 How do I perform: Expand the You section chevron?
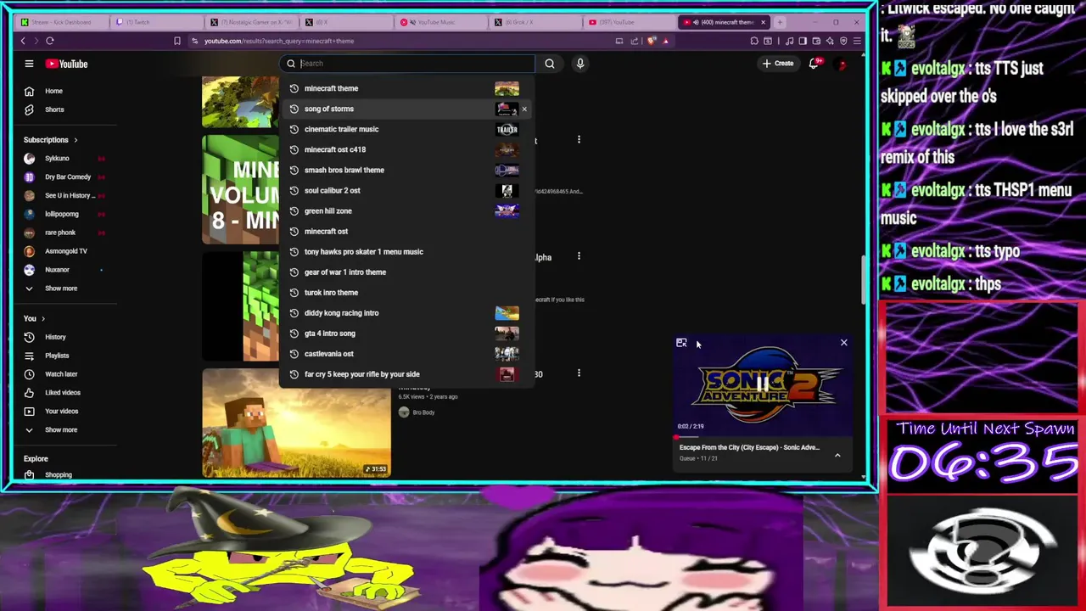43,319
